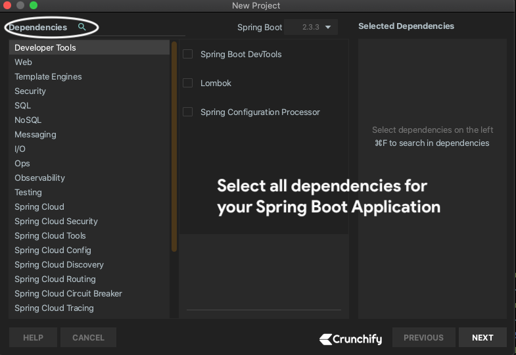
Task: Choose the Spring Cloud Discovery category
Action: coord(59,264)
